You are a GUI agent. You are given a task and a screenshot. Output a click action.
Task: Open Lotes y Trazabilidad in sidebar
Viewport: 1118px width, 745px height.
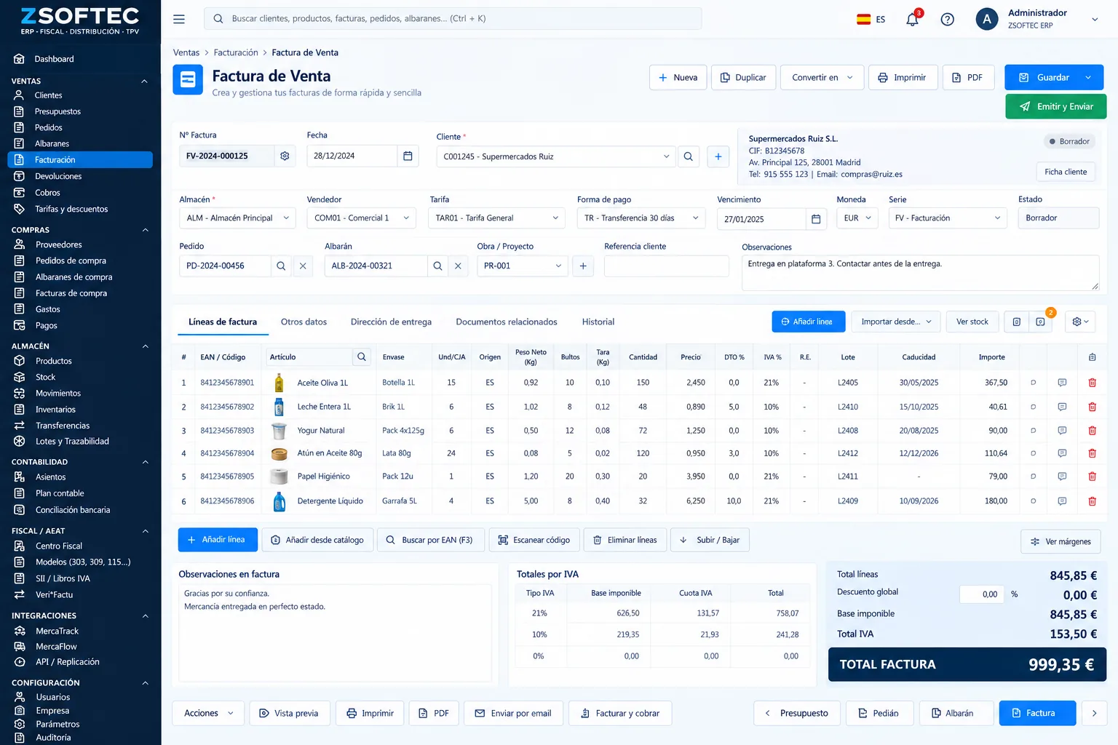point(72,442)
